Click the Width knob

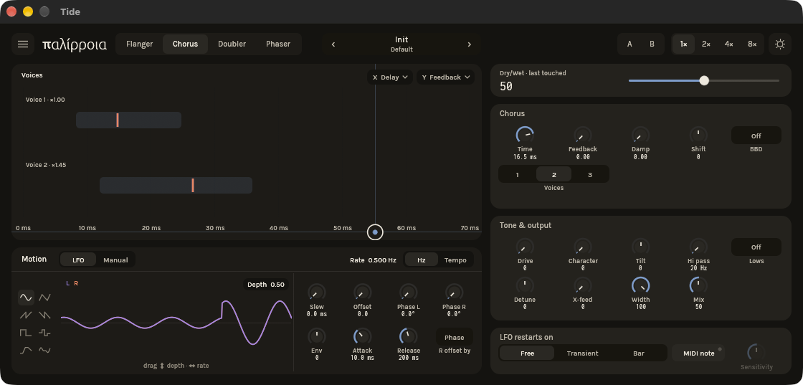(640, 285)
